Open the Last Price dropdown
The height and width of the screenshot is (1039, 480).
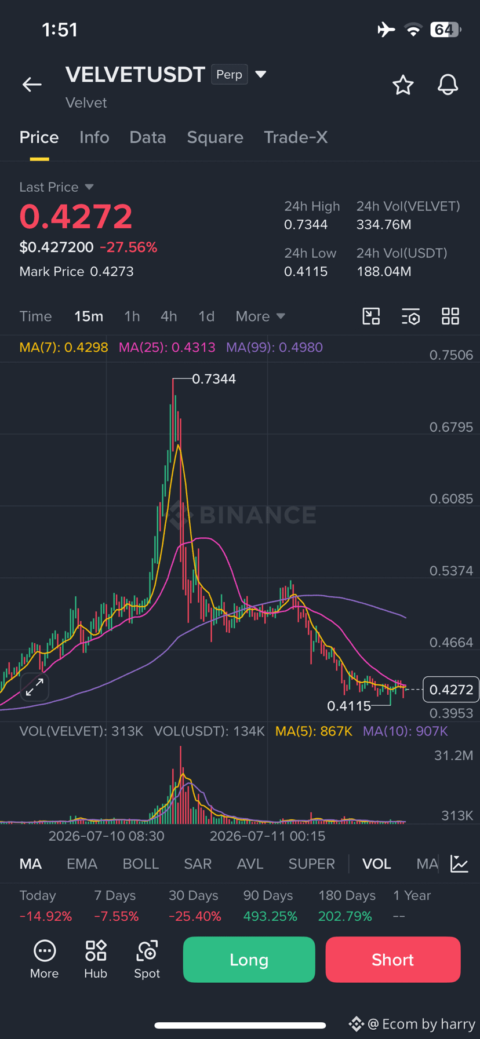pos(56,187)
